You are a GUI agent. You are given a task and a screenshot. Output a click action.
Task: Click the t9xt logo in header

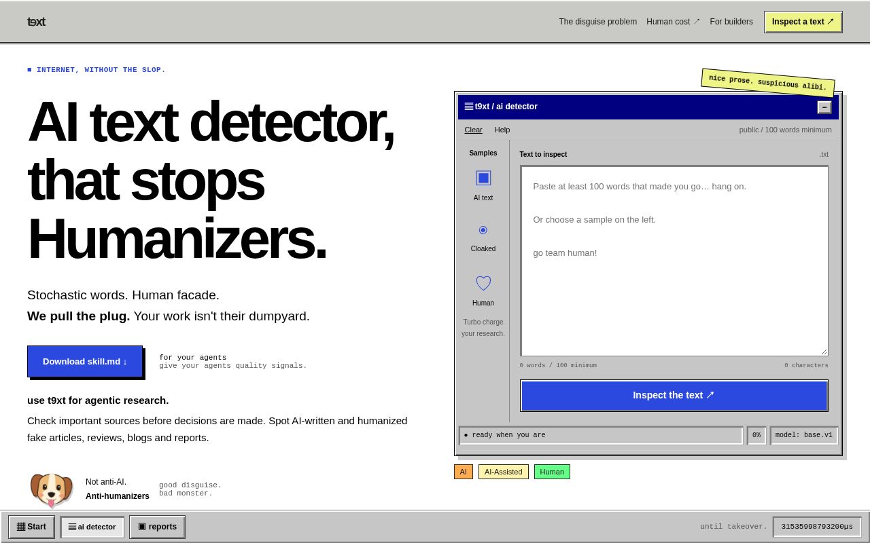[36, 22]
